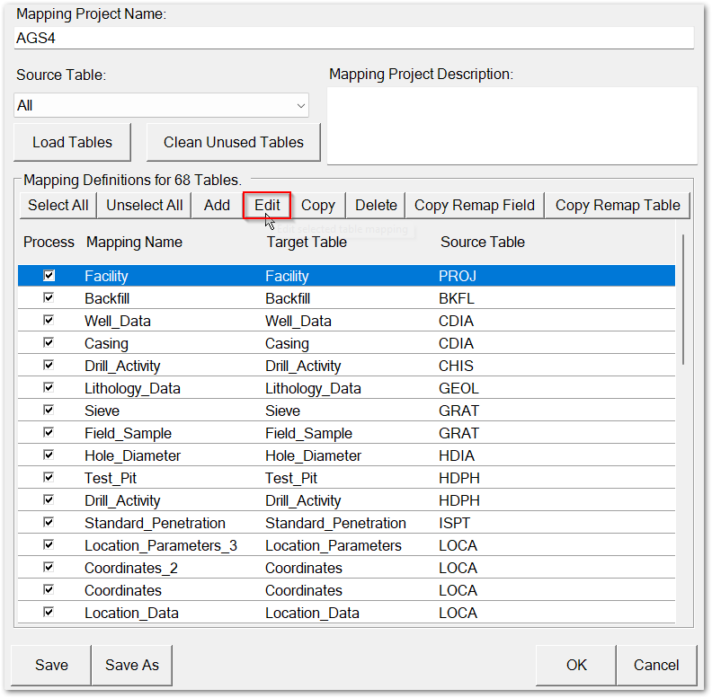Select the Lithology_Data mapping name
This screenshot has height=698, width=712.
tap(132, 388)
